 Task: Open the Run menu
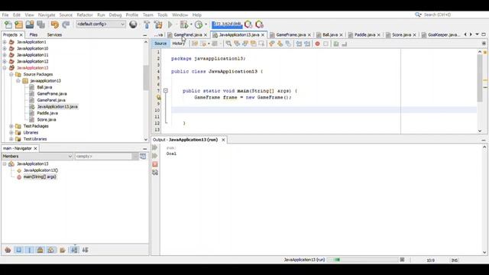tap(101, 15)
